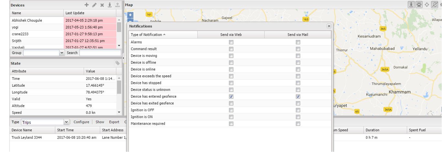Click the Last Update column header
The width and height of the screenshot is (442, 152).
click(90, 13)
